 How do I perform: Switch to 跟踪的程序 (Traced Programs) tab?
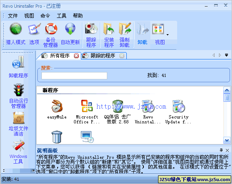(103, 56)
